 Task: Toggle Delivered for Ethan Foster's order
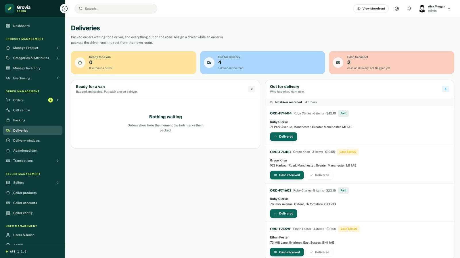[319, 252]
